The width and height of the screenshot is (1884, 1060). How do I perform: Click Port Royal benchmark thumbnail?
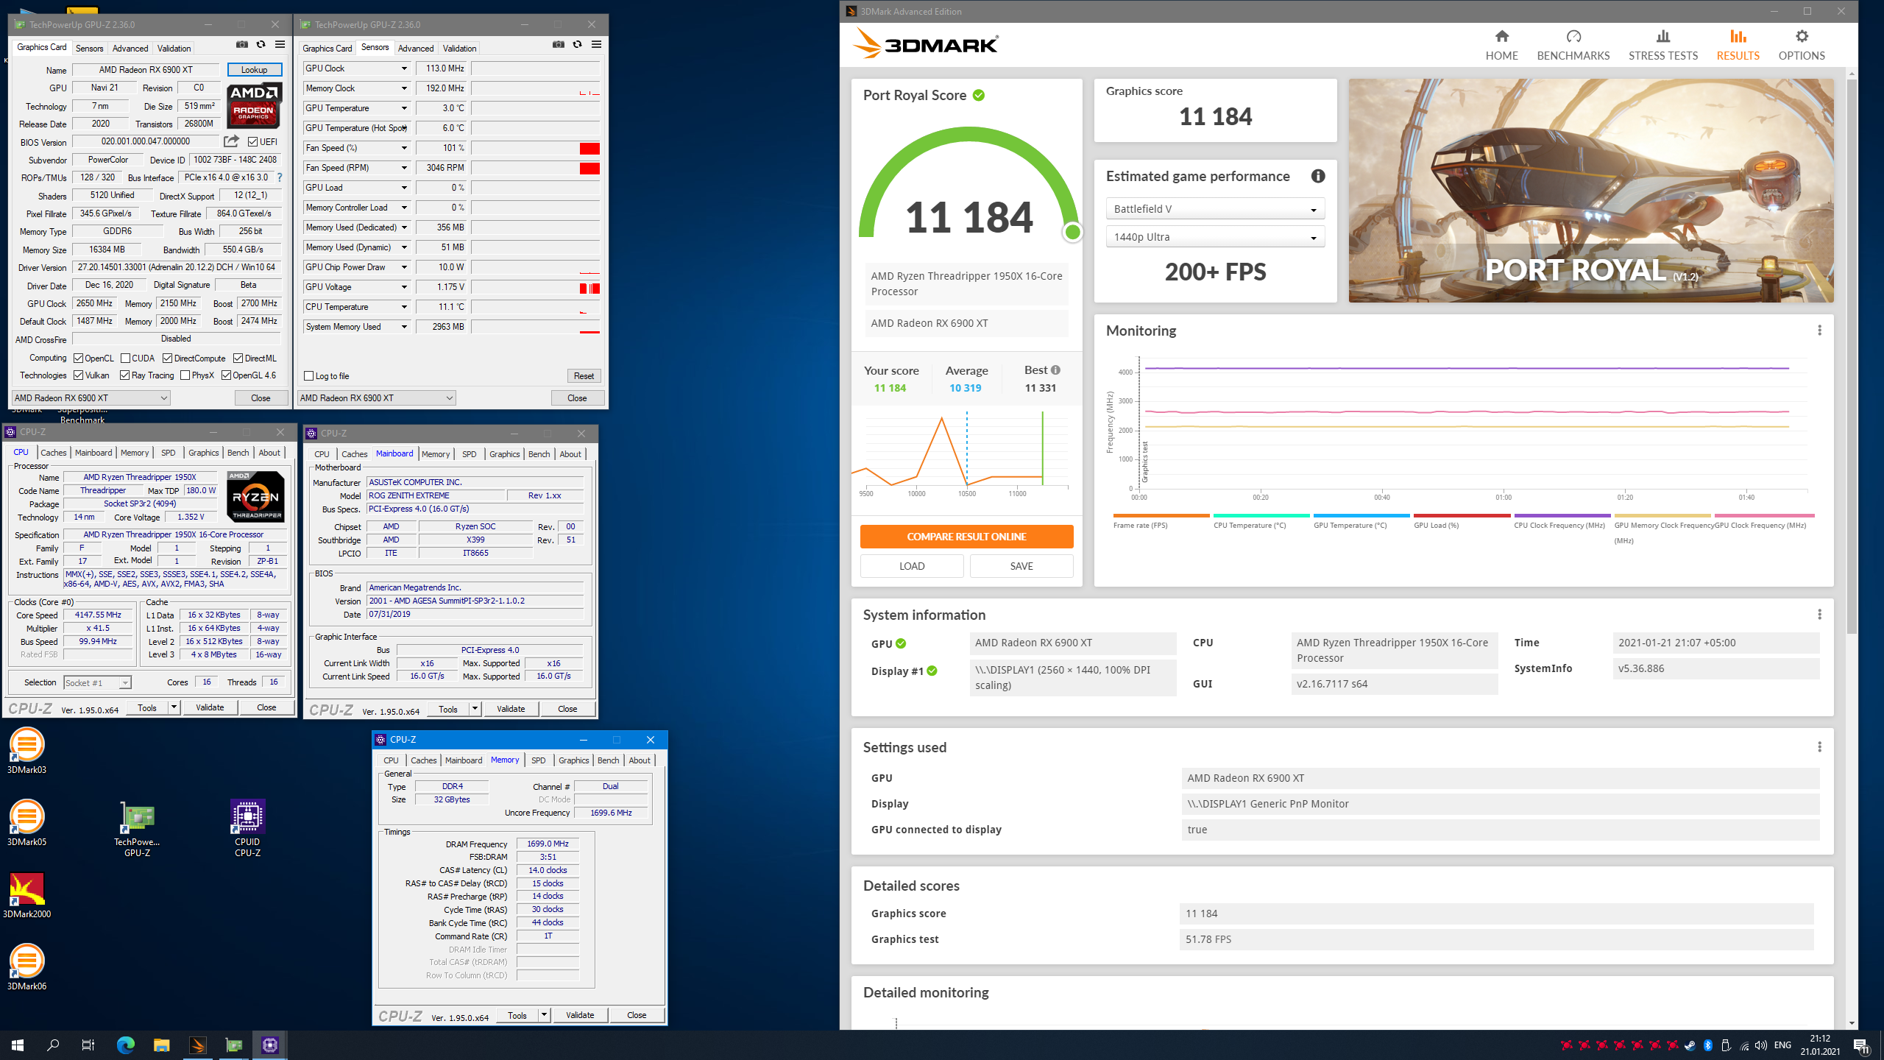click(1590, 191)
